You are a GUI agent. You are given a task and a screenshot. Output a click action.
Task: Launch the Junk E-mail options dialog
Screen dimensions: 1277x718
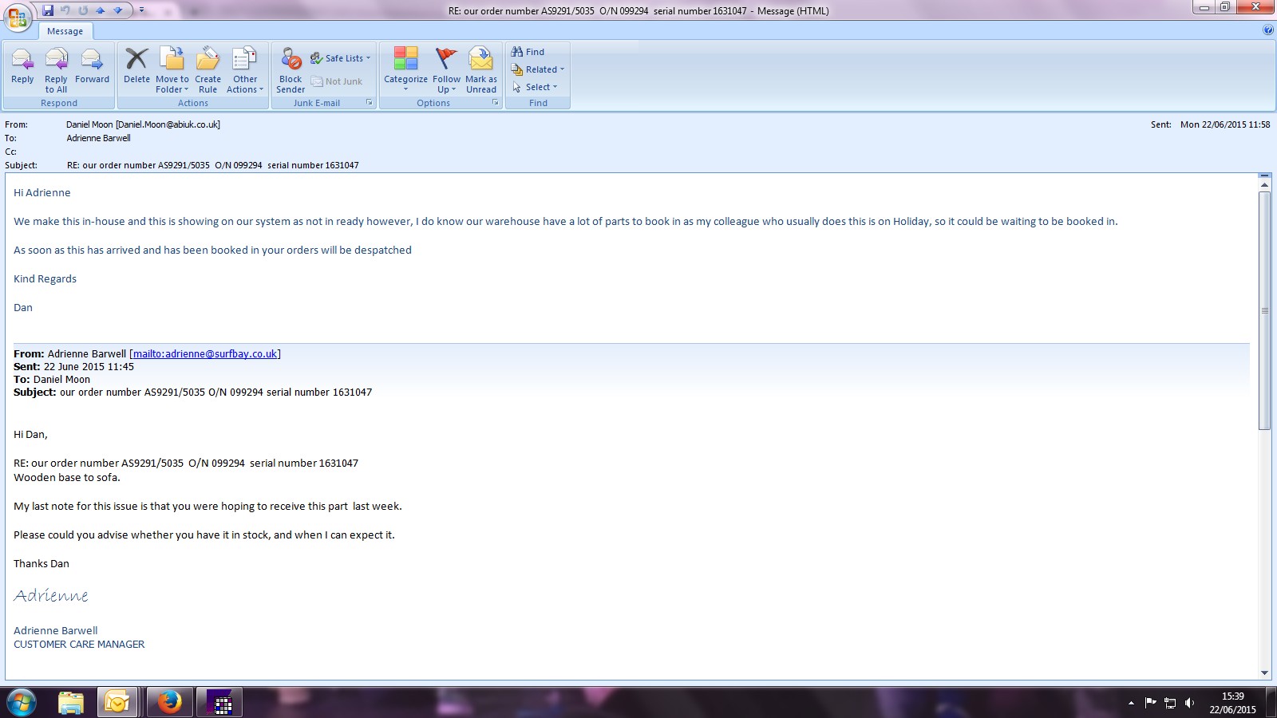tap(370, 103)
